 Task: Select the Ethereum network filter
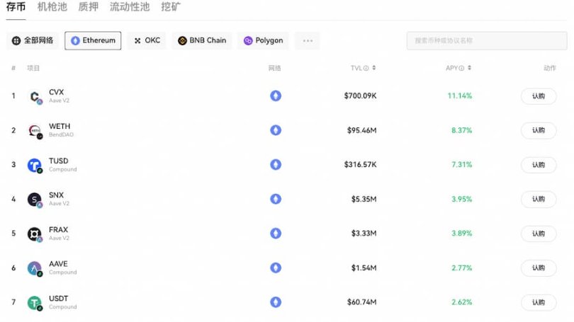(x=93, y=40)
